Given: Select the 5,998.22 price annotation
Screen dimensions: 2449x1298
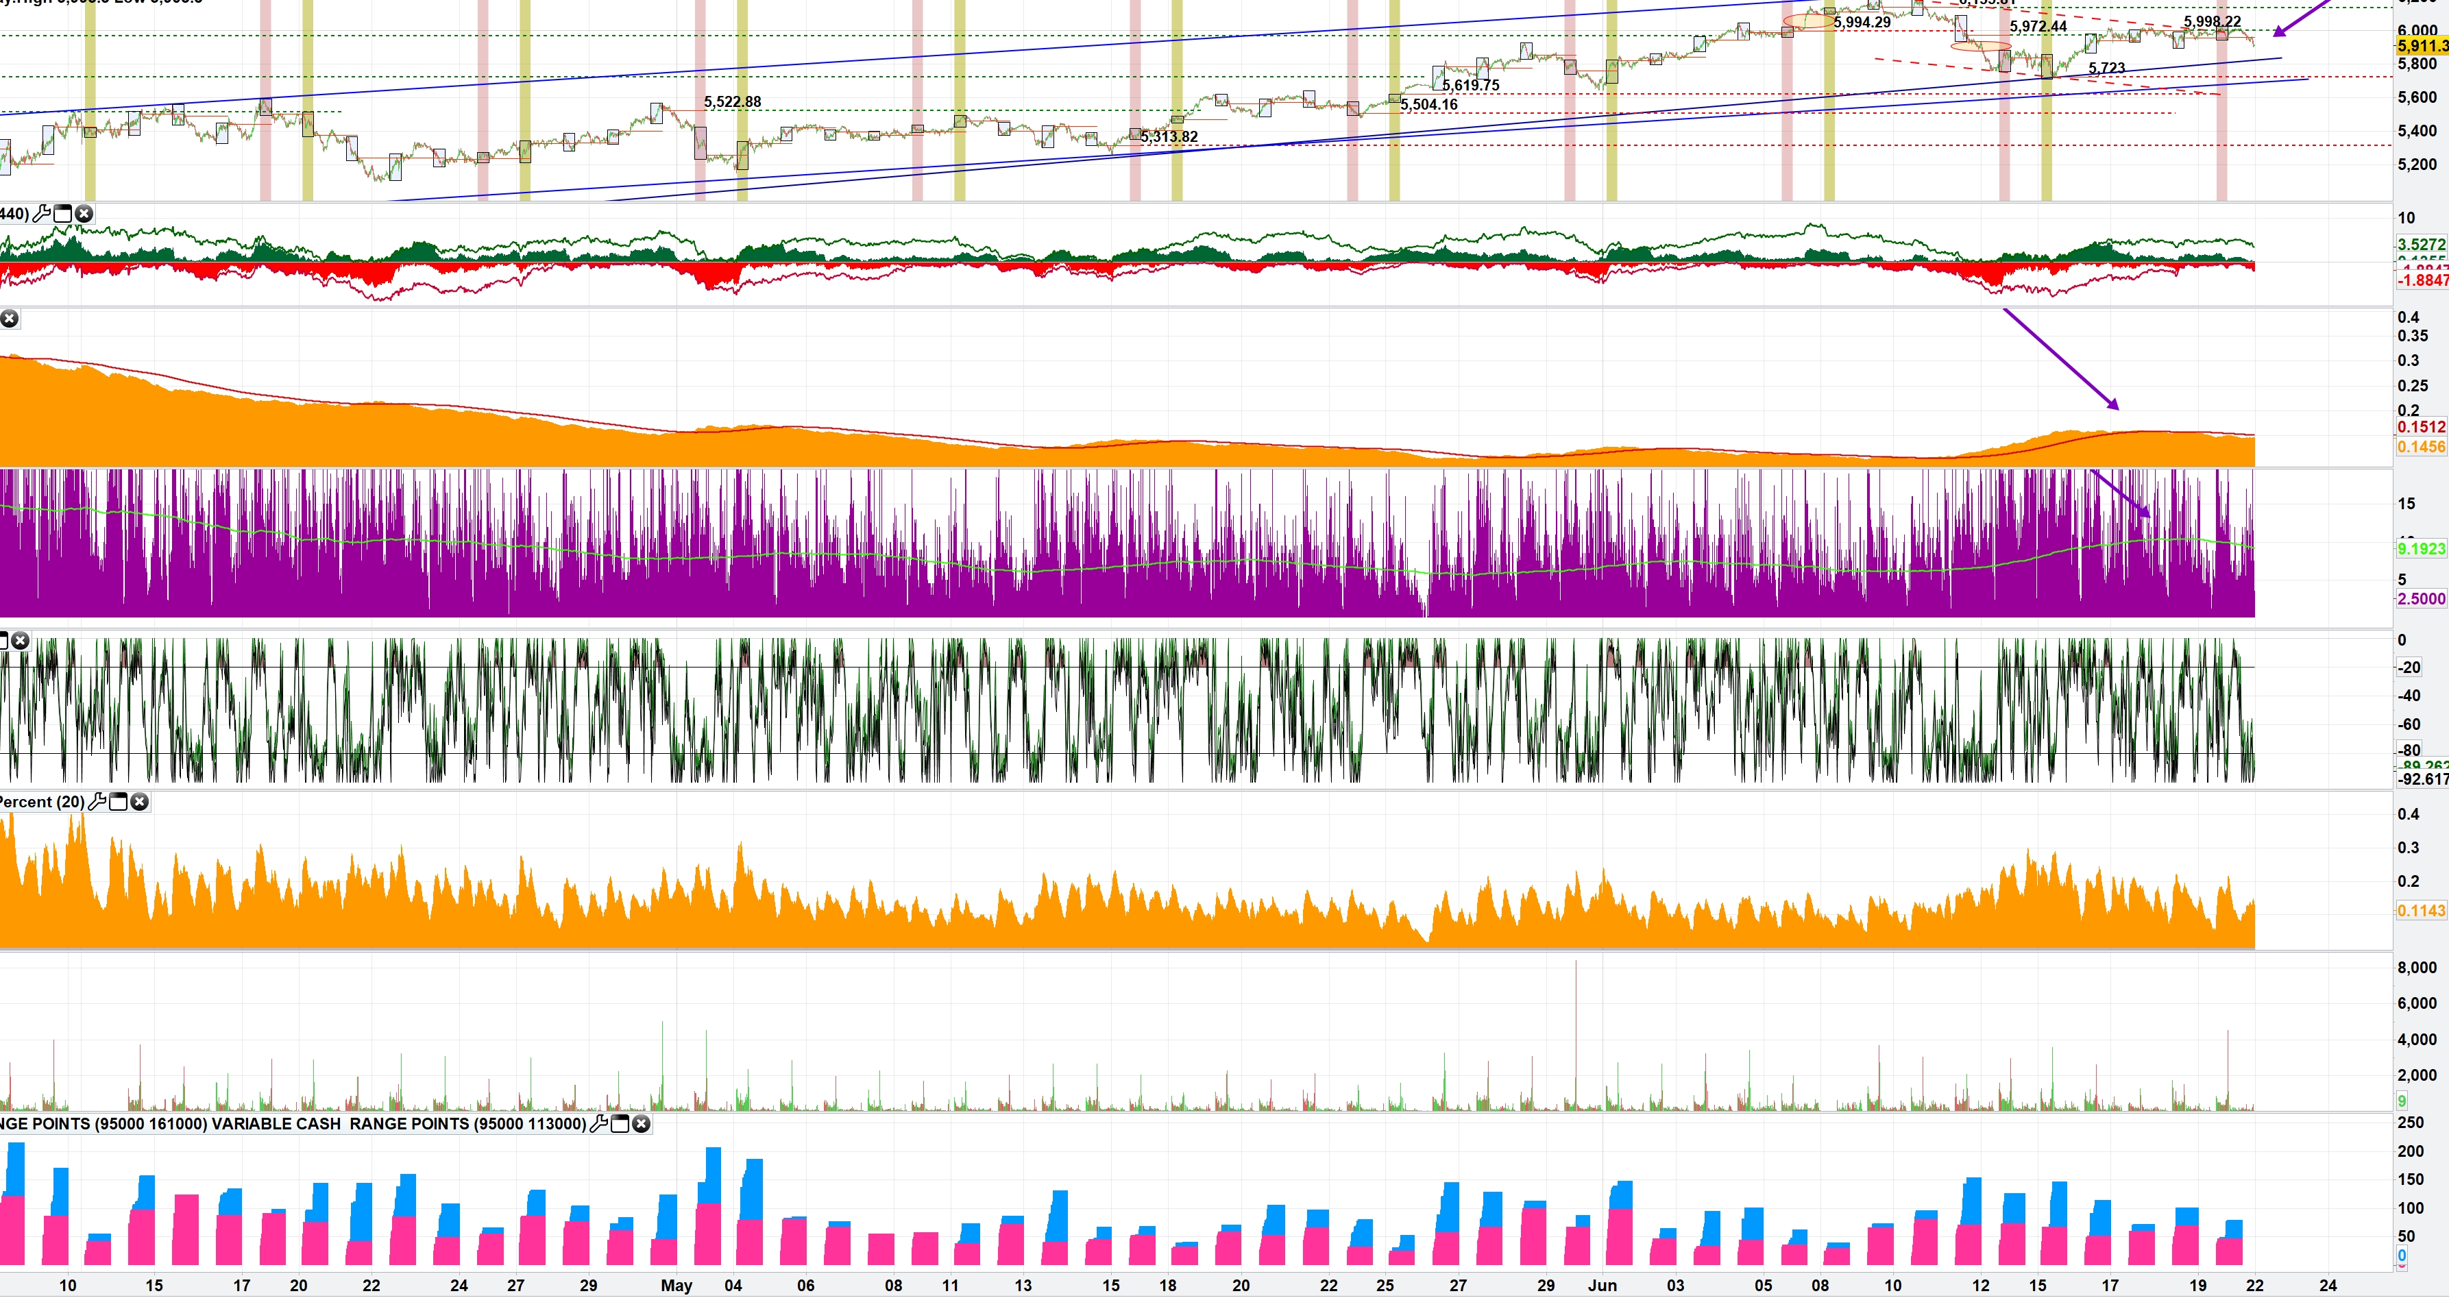Looking at the screenshot, I should [2213, 22].
